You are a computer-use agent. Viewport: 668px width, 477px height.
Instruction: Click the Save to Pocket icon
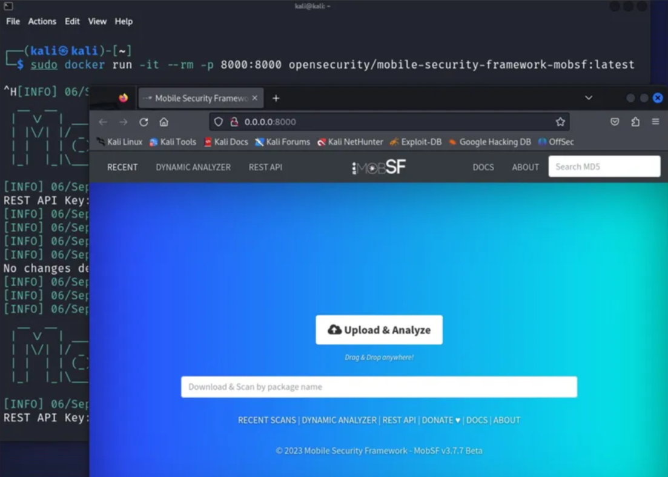click(615, 122)
